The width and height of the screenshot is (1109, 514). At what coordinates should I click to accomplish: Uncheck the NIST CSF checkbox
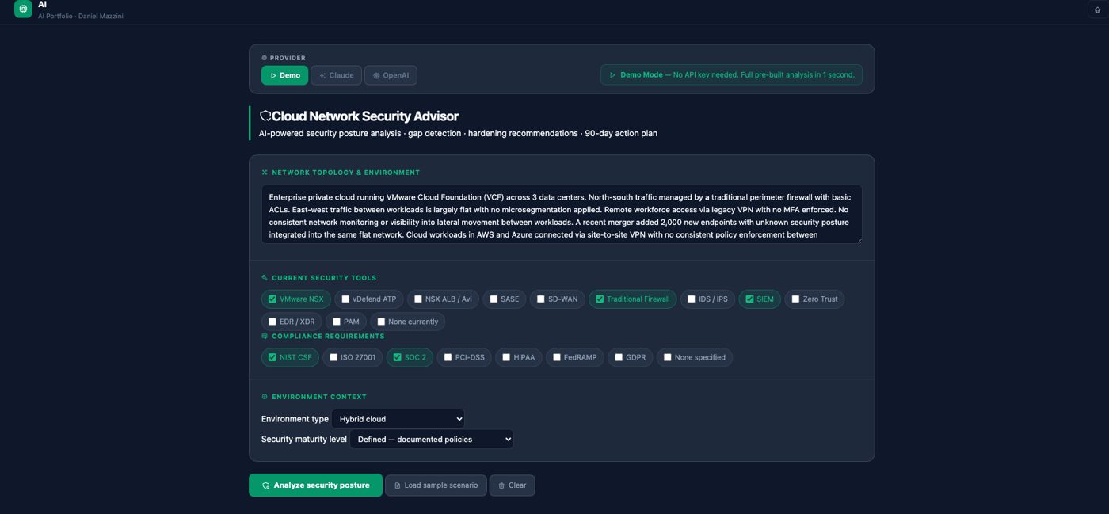[x=272, y=357]
